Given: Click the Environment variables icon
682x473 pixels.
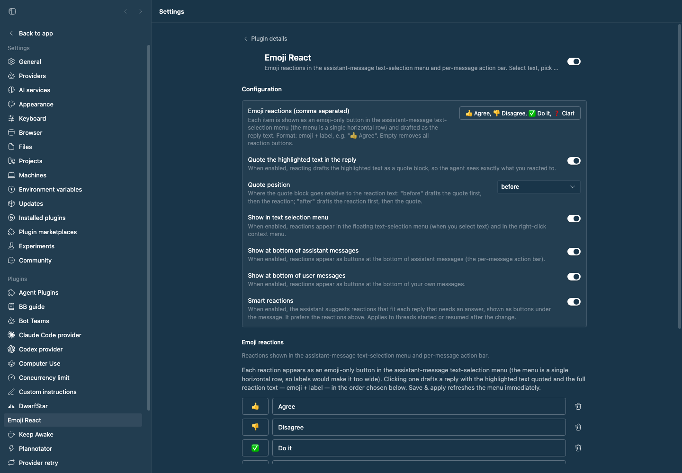Looking at the screenshot, I should (11, 189).
